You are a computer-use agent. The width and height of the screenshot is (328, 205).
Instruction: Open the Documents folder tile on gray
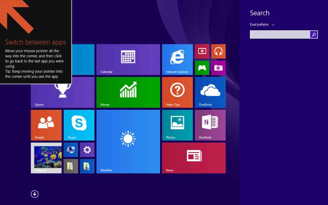pos(71,166)
